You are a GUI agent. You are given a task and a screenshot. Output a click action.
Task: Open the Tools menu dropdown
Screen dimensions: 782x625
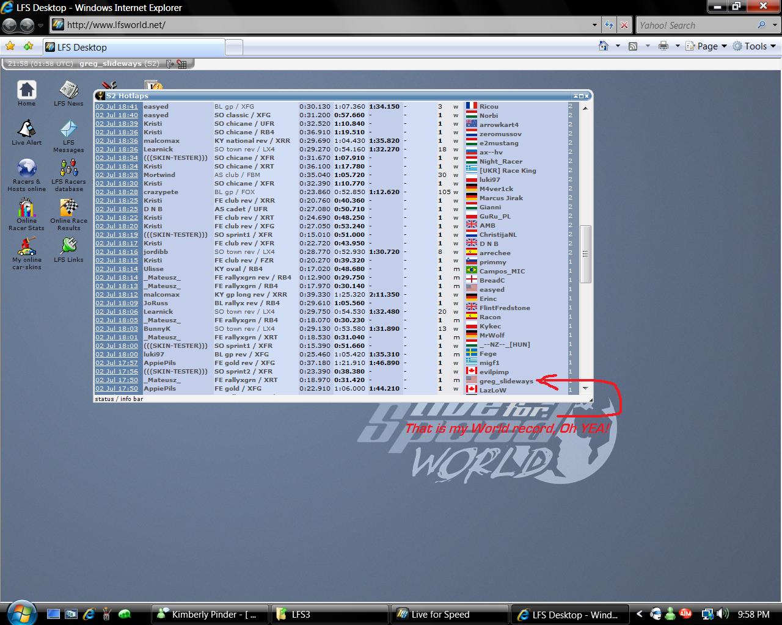tap(754, 46)
